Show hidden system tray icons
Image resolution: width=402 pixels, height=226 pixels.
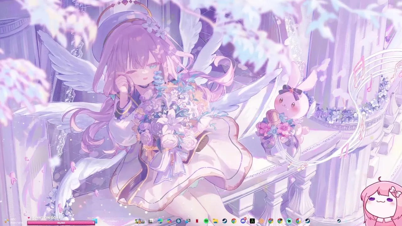coord(332,221)
